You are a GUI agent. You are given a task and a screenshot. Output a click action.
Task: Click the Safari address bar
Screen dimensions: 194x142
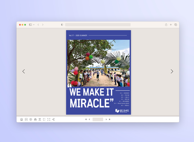[98, 25]
